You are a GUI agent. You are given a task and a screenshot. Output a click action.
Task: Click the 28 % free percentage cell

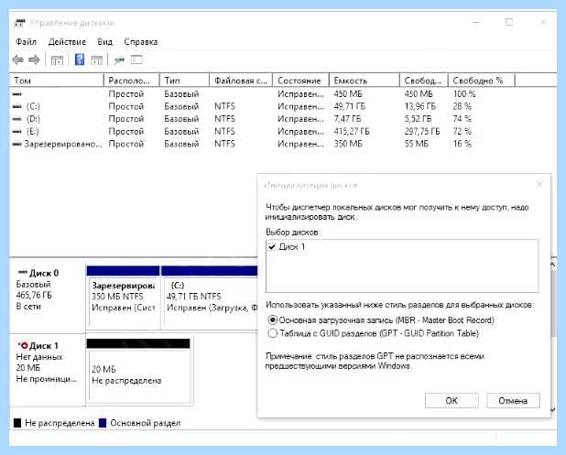(463, 107)
